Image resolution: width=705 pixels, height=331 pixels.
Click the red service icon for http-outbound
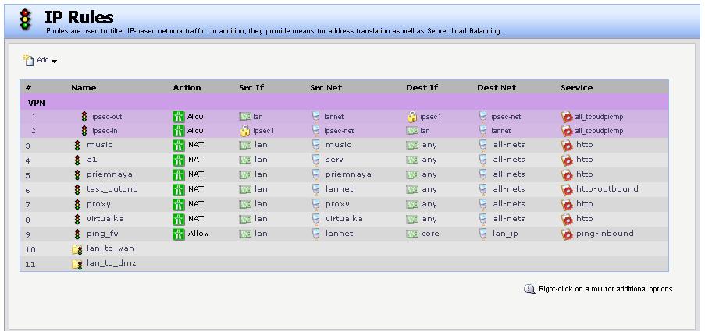pos(567,189)
